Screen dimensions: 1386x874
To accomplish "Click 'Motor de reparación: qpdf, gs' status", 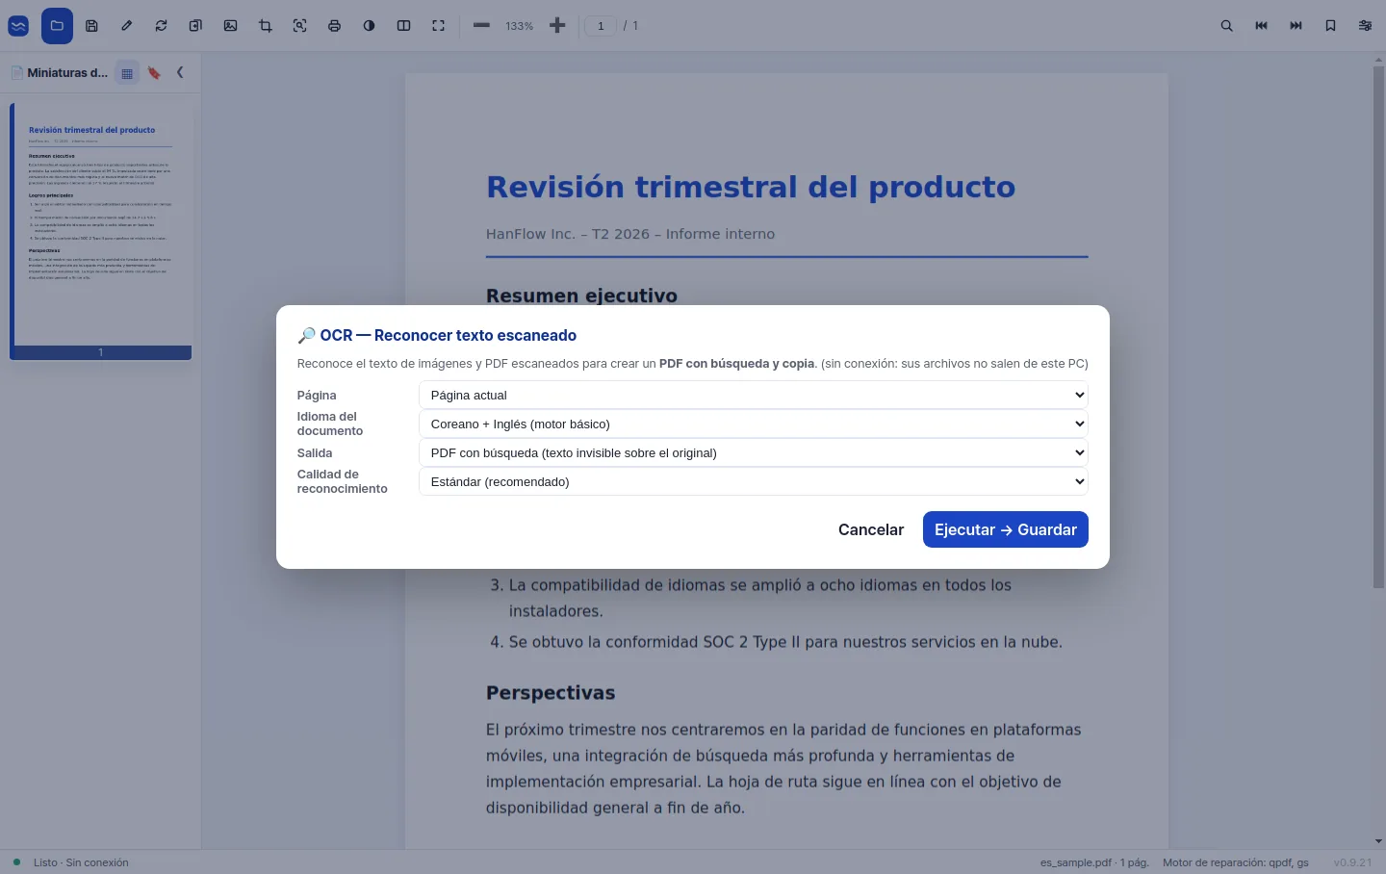I will tap(1236, 862).
